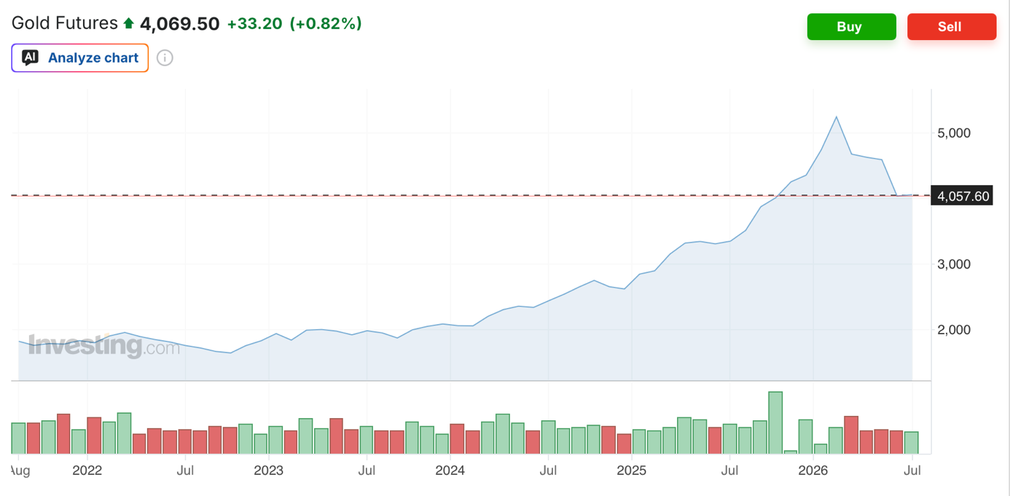Viewport: 1010px width, 496px height.
Task: Click the Investing.com watermark logo
Action: (x=103, y=346)
